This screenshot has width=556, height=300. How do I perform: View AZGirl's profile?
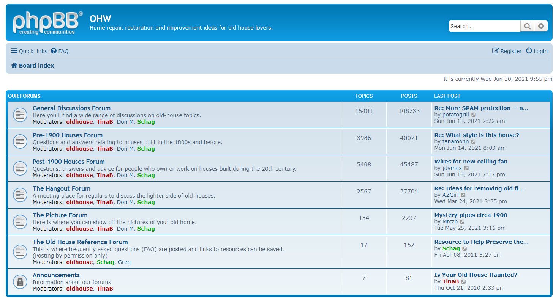pyautogui.click(x=450, y=195)
